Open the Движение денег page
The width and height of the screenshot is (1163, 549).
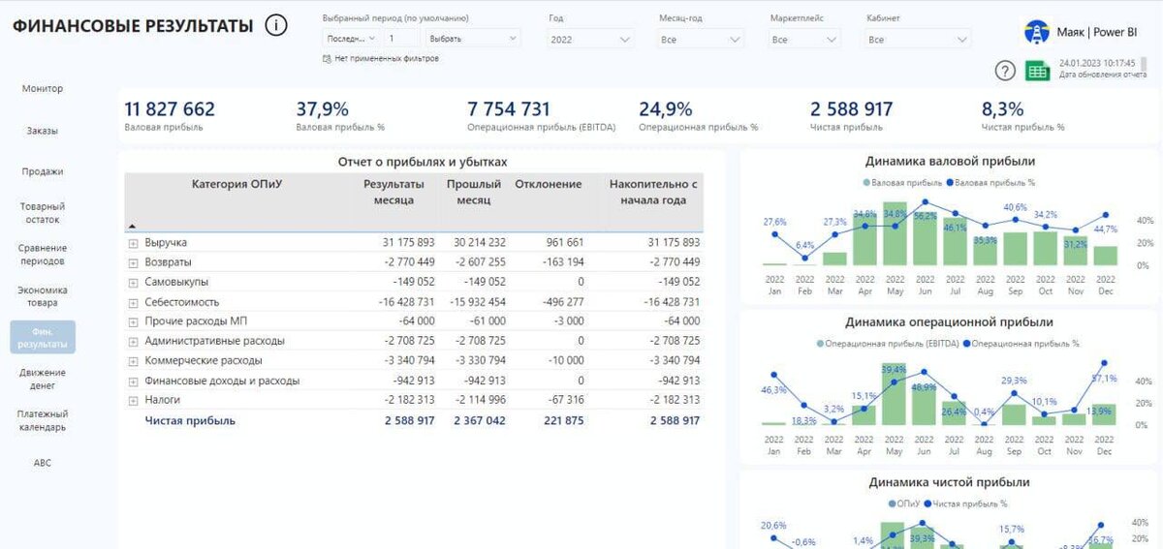click(43, 379)
